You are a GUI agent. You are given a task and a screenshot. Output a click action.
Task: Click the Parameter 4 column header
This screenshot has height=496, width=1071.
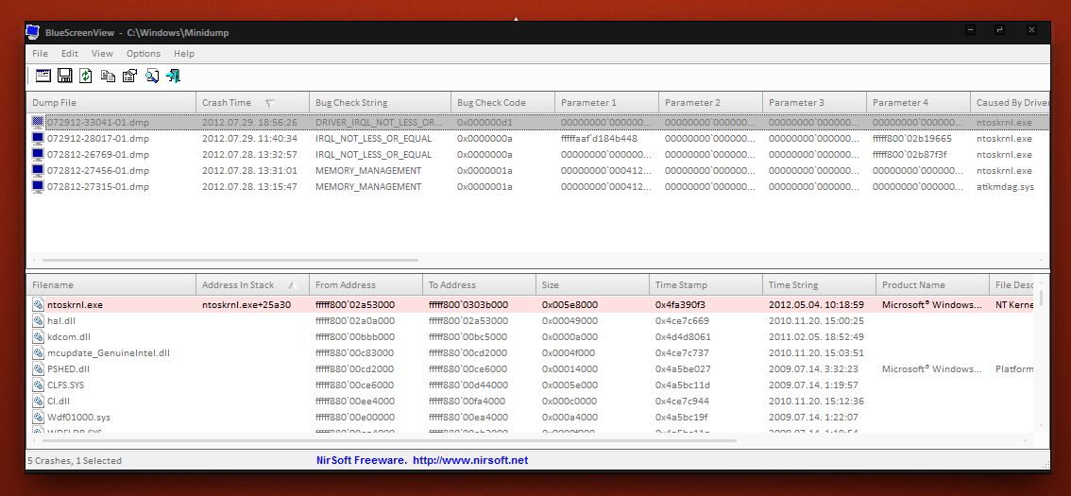pyautogui.click(x=918, y=102)
